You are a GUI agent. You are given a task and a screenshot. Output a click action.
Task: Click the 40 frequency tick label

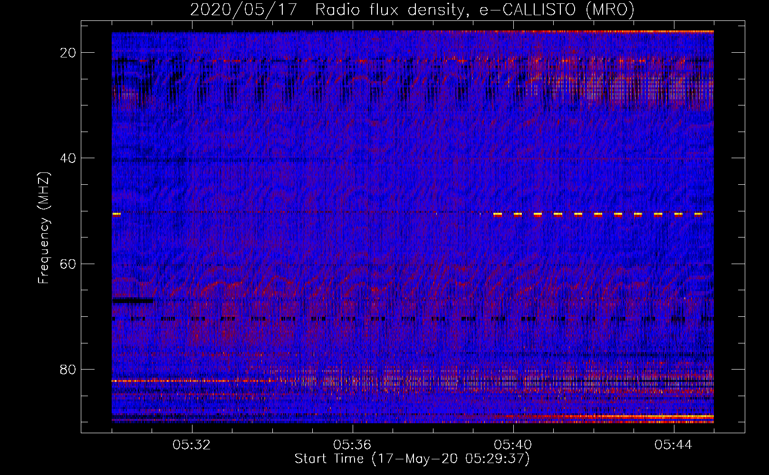click(x=68, y=158)
